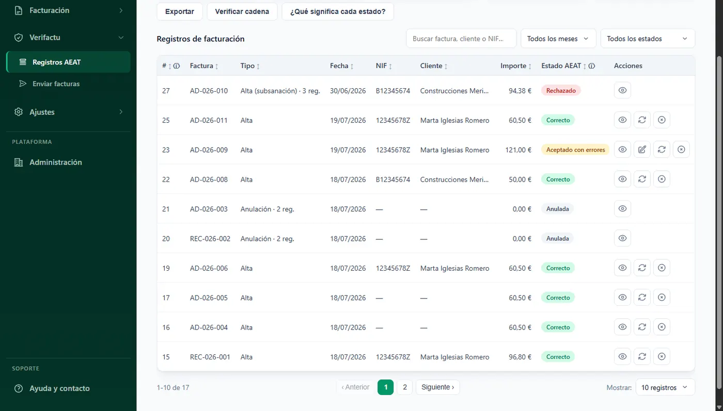Image resolution: width=723 pixels, height=411 pixels.
Task: Click Siguiente to go to next page
Action: coord(438,387)
